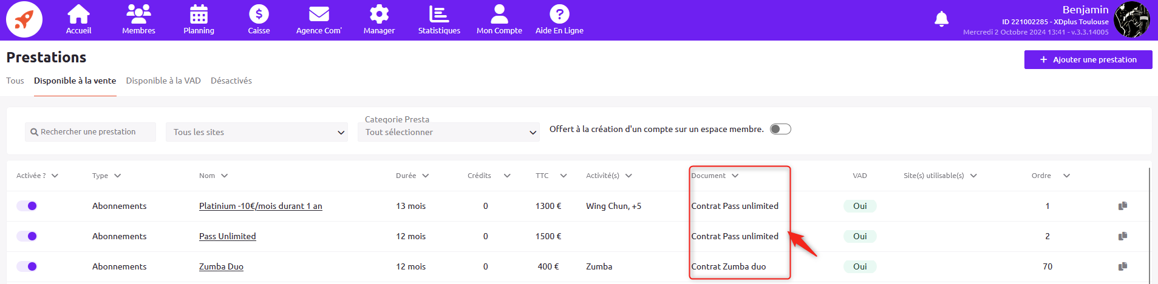Open the Pass Unlimited link
Screen dimensions: 1158x284
click(228, 236)
